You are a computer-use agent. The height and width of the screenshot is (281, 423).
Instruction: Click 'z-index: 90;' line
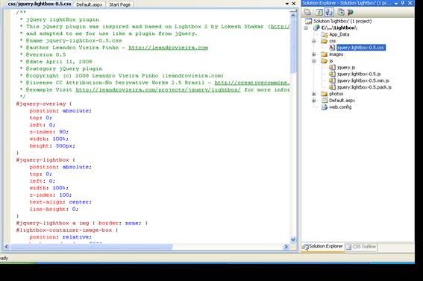(48, 132)
